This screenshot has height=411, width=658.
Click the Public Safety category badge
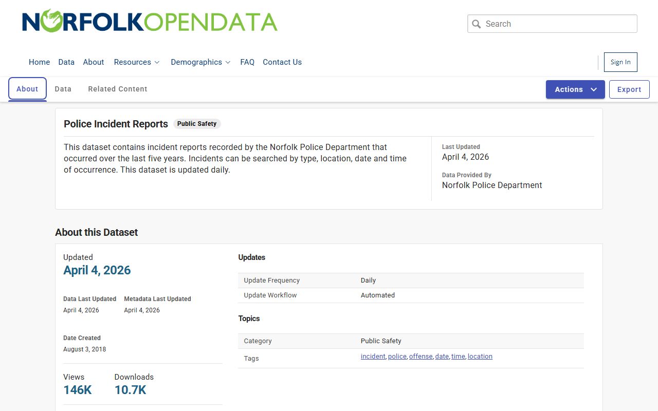click(x=197, y=124)
